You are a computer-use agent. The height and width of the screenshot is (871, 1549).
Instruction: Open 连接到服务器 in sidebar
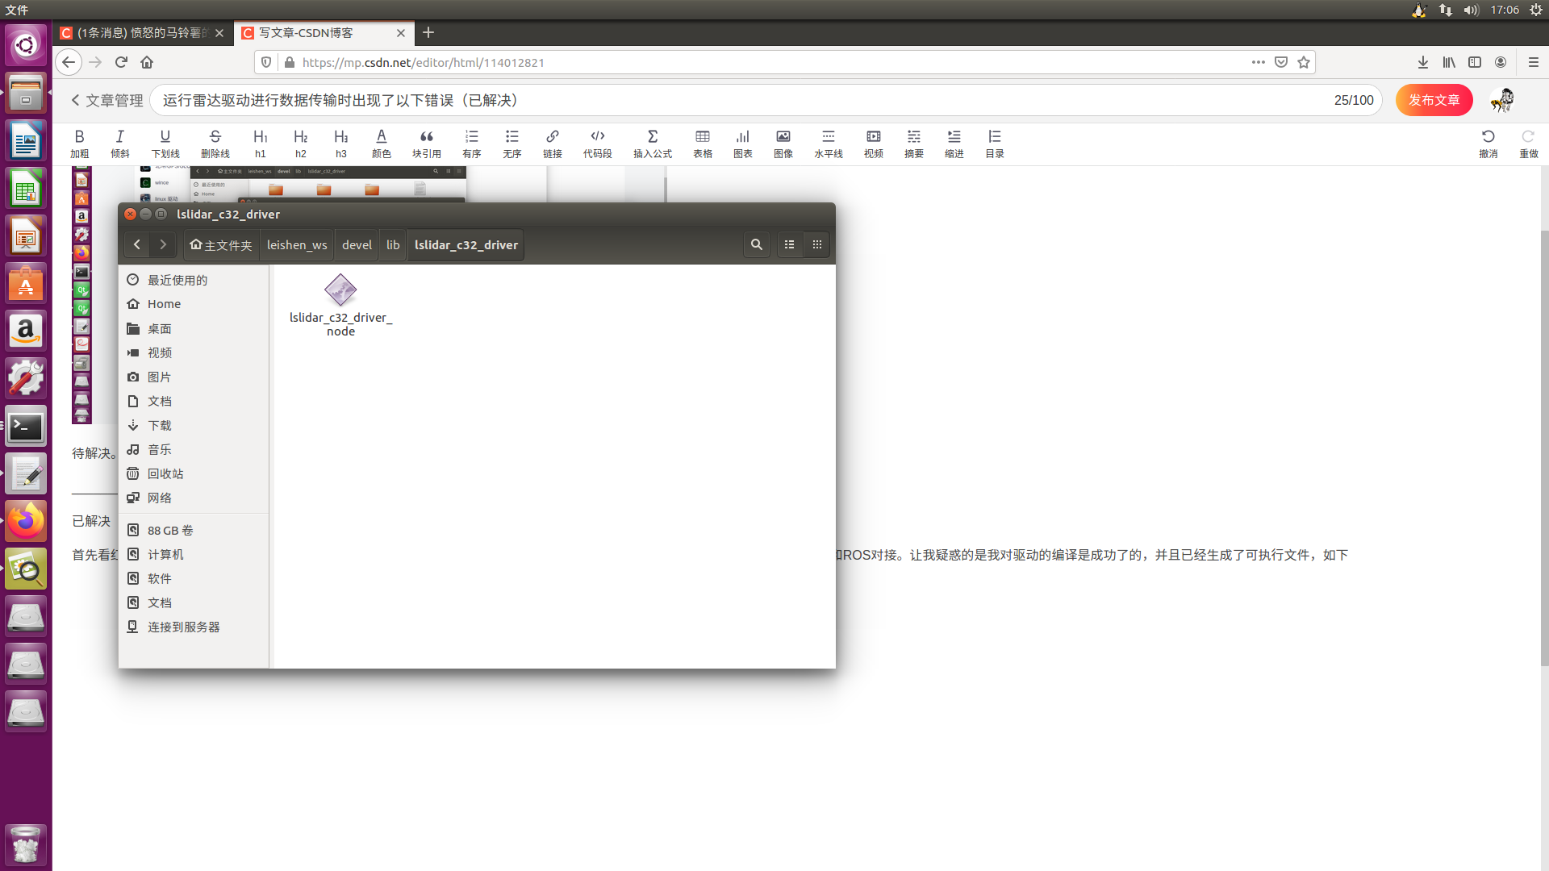pos(194,627)
